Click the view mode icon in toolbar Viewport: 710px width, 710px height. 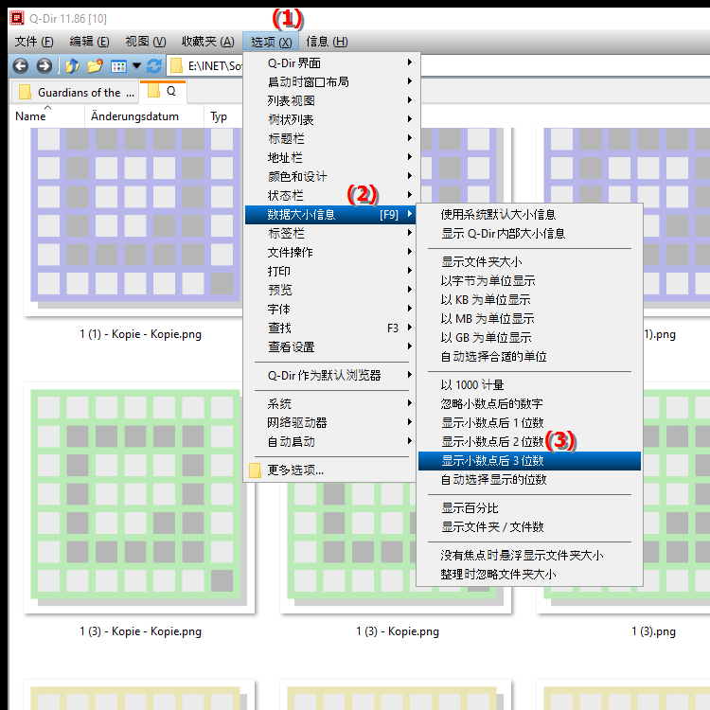point(118,66)
